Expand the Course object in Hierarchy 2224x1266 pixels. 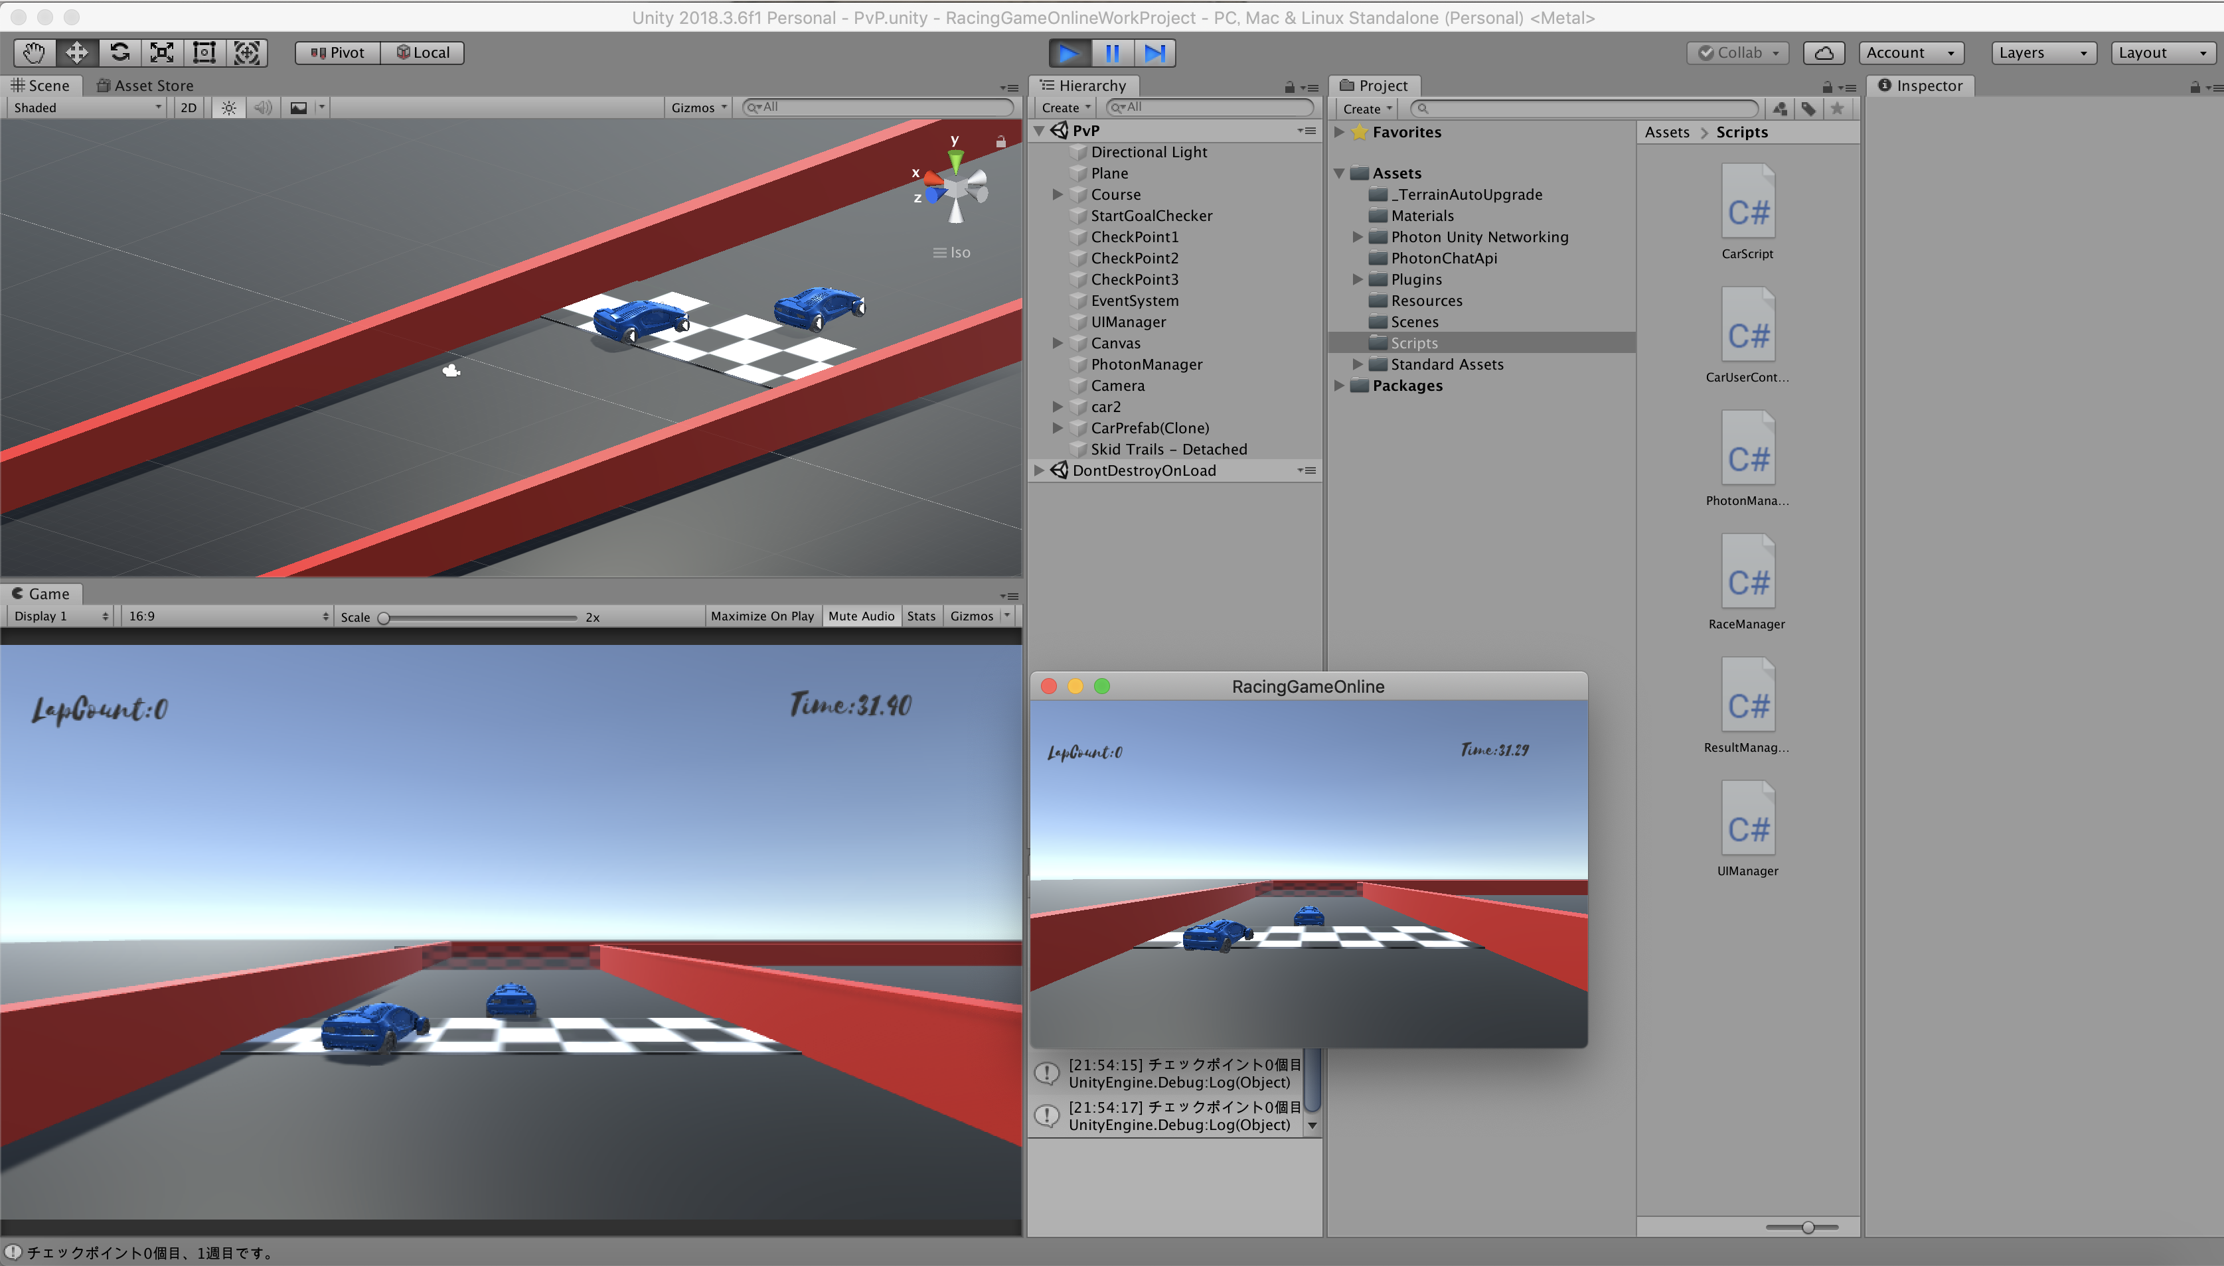pyautogui.click(x=1058, y=195)
